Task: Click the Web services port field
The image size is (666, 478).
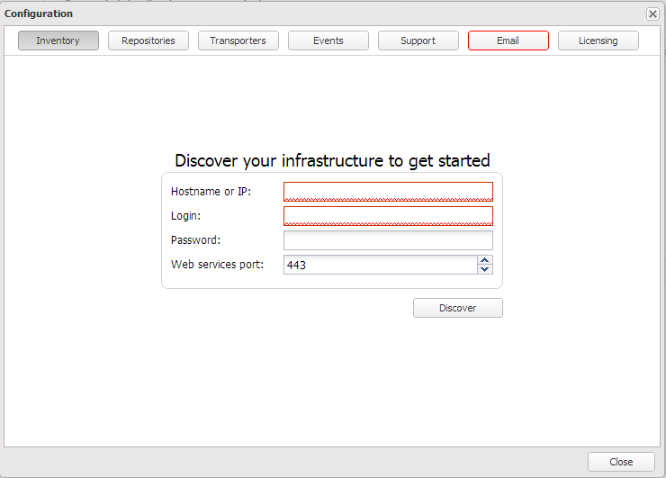Action: [381, 265]
